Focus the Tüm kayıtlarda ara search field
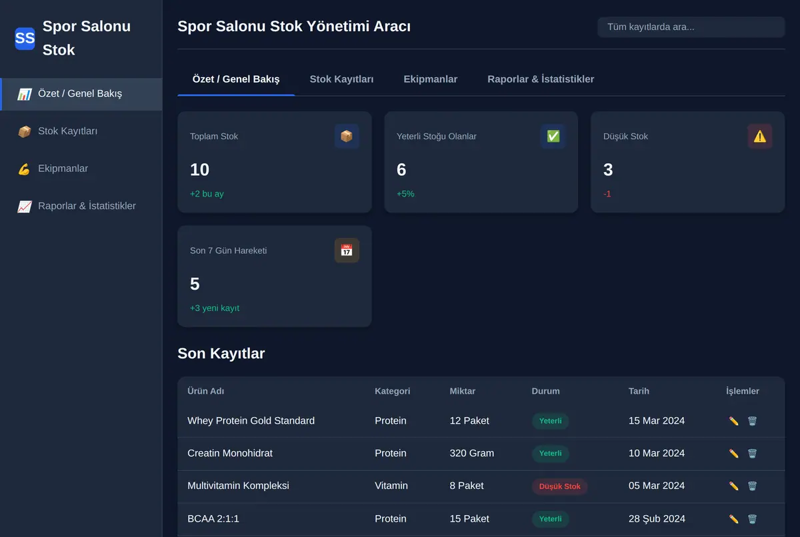The height and width of the screenshot is (537, 800). pyautogui.click(x=691, y=27)
